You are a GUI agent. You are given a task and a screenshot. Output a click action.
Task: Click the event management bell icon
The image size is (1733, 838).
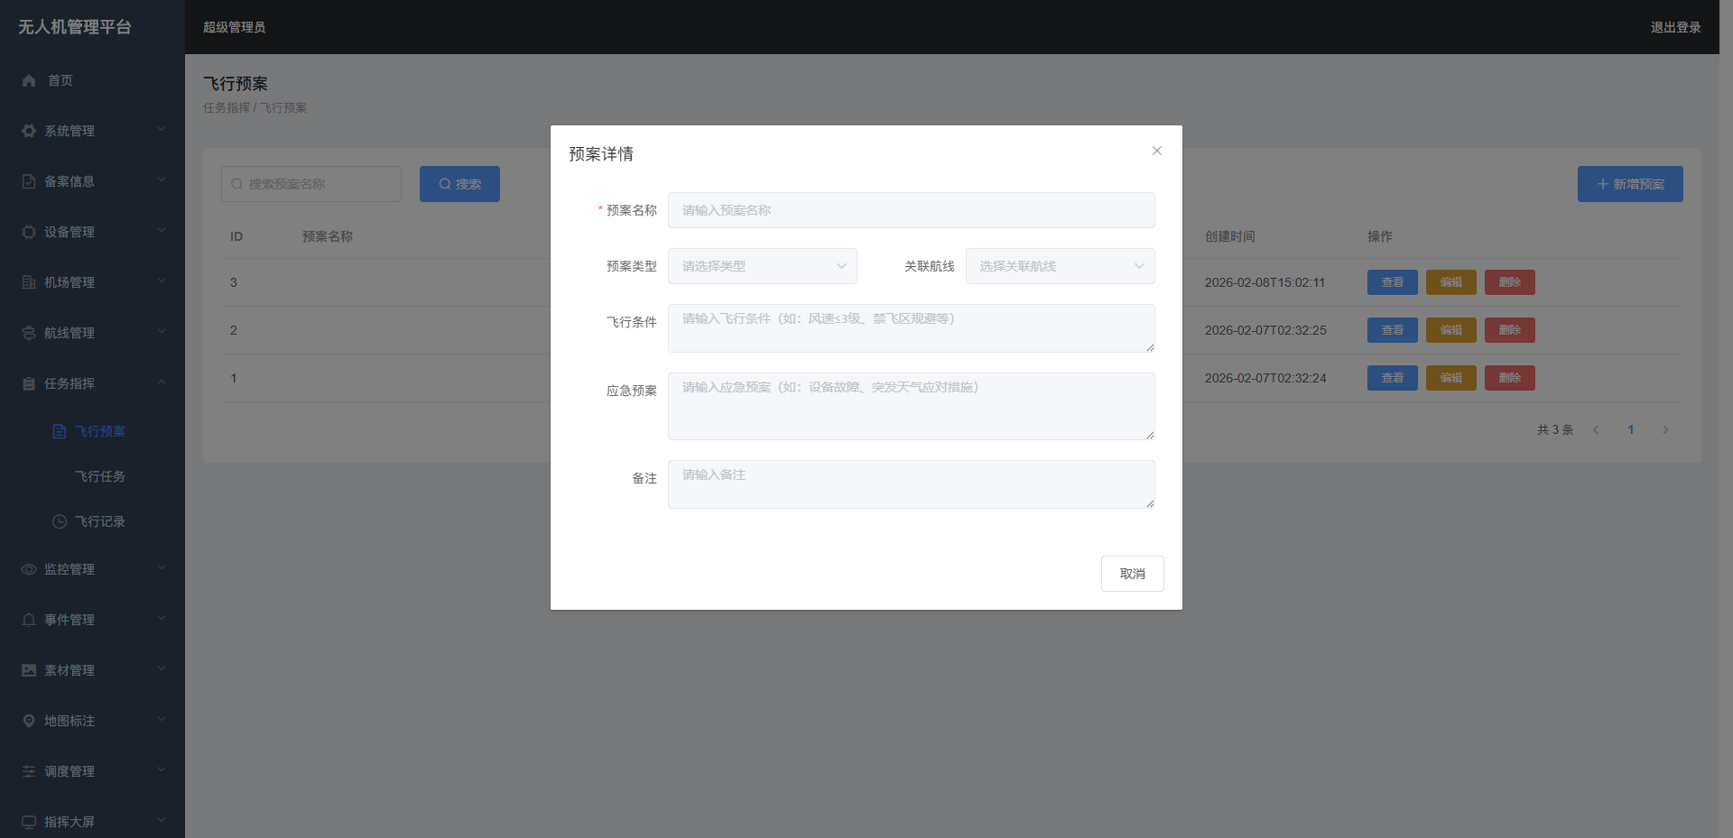coord(29,620)
